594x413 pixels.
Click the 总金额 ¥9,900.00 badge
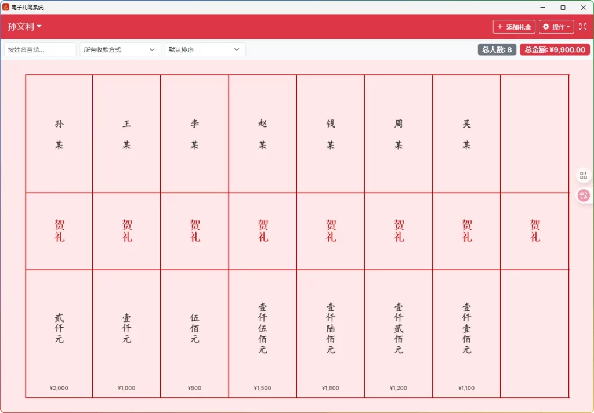[555, 49]
